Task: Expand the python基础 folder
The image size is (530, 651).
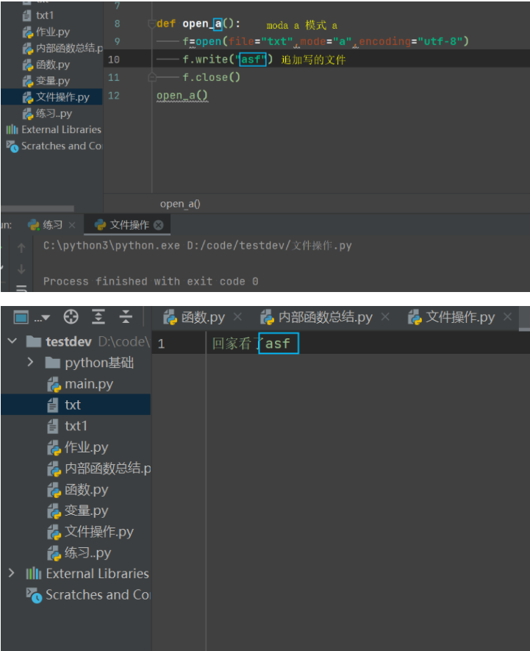Action: coord(30,362)
